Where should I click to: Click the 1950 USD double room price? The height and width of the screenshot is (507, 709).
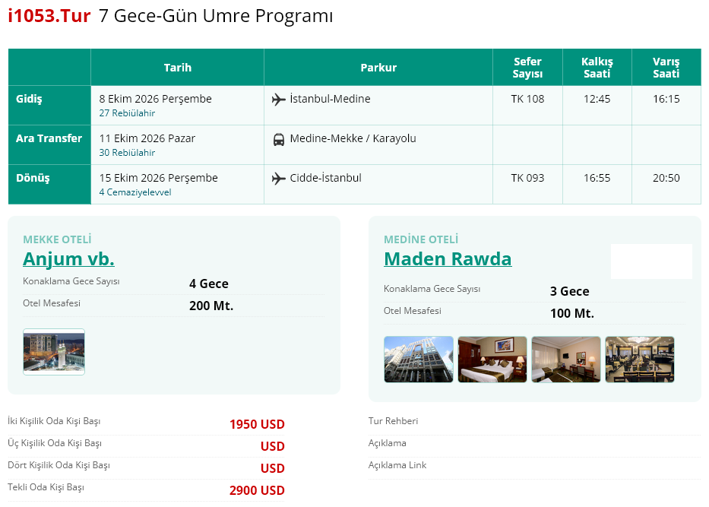pyautogui.click(x=257, y=424)
